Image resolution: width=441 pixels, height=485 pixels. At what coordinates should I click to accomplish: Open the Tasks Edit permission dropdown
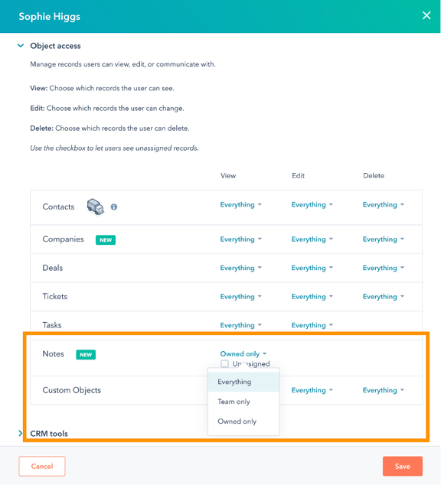click(x=312, y=325)
